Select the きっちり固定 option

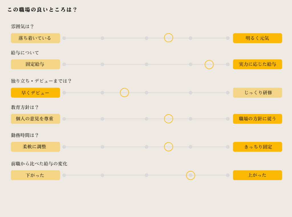257,147
